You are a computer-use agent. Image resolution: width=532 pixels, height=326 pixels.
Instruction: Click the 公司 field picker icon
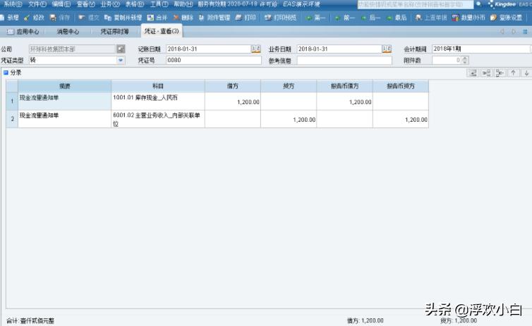(x=121, y=49)
